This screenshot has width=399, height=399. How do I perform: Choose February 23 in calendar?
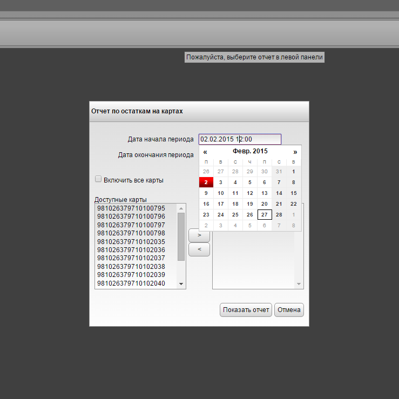[x=206, y=214]
